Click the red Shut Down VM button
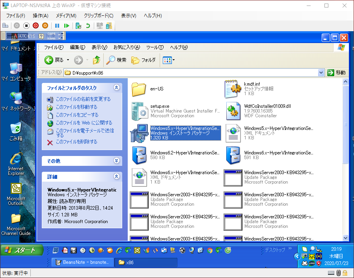 (35, 26)
